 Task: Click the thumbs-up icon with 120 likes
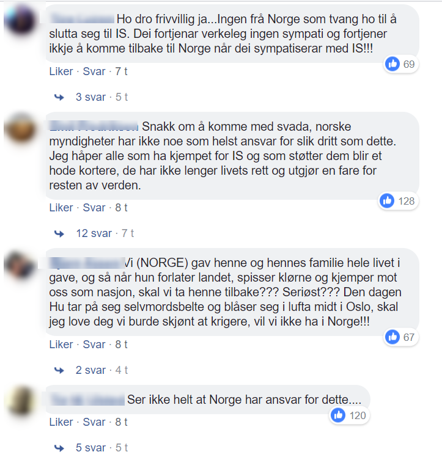(x=338, y=415)
